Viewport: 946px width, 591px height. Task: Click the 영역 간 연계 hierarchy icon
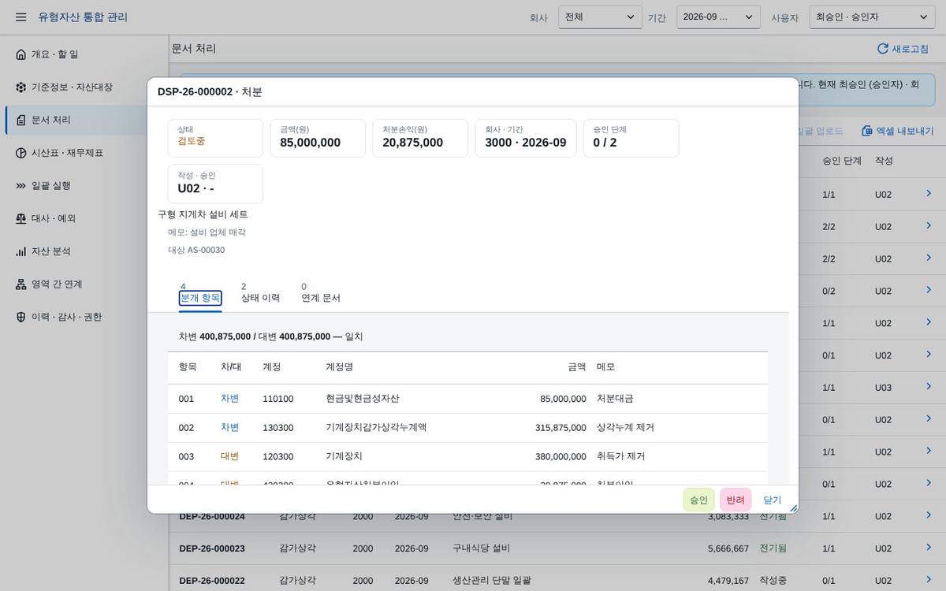coord(21,284)
